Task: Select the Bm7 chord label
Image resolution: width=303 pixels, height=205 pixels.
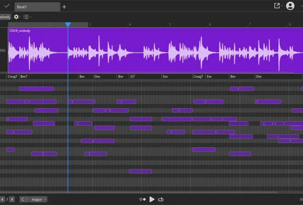Action: click(x=24, y=77)
